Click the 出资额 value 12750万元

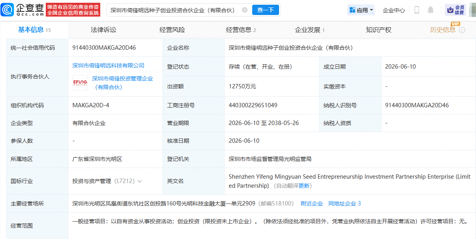point(242,86)
